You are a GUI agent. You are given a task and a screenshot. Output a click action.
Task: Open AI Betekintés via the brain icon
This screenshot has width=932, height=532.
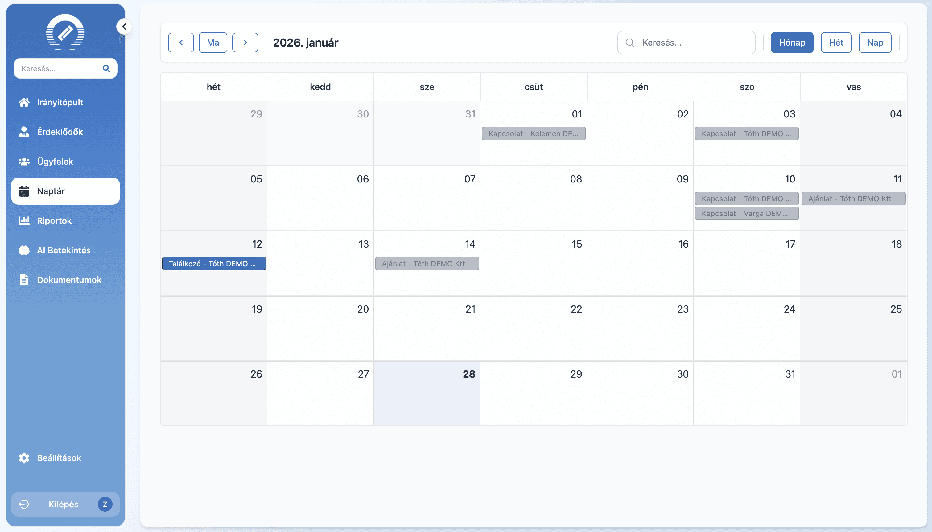[x=24, y=250]
